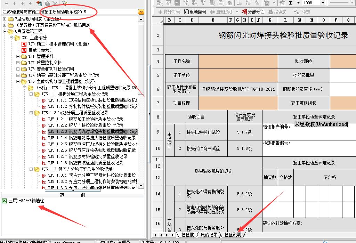Expand the TJ1 管理资料 folder
The height and width of the screenshot is (243, 356).
(x=18, y=56)
